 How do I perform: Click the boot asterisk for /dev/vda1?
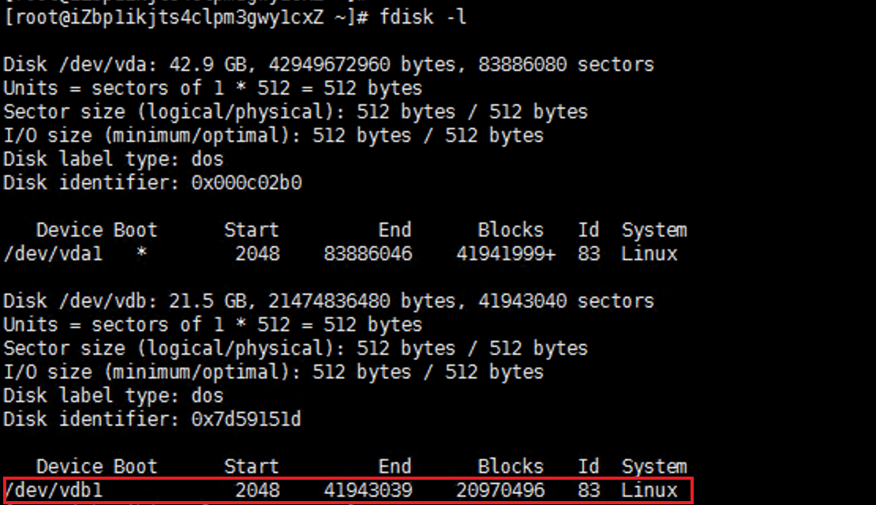(141, 254)
